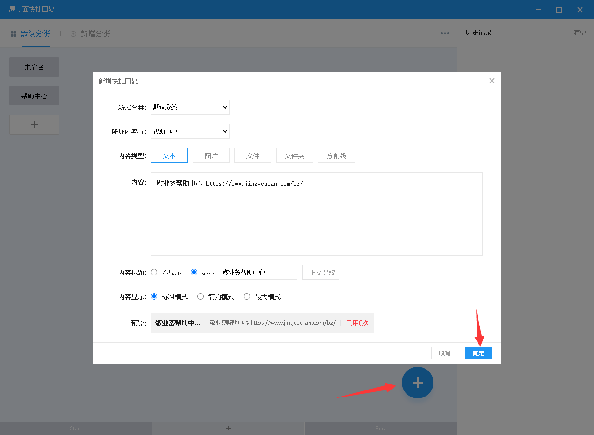This screenshot has width=594, height=435.
Task: Expand the 所属分类 dropdown
Action: (190, 107)
